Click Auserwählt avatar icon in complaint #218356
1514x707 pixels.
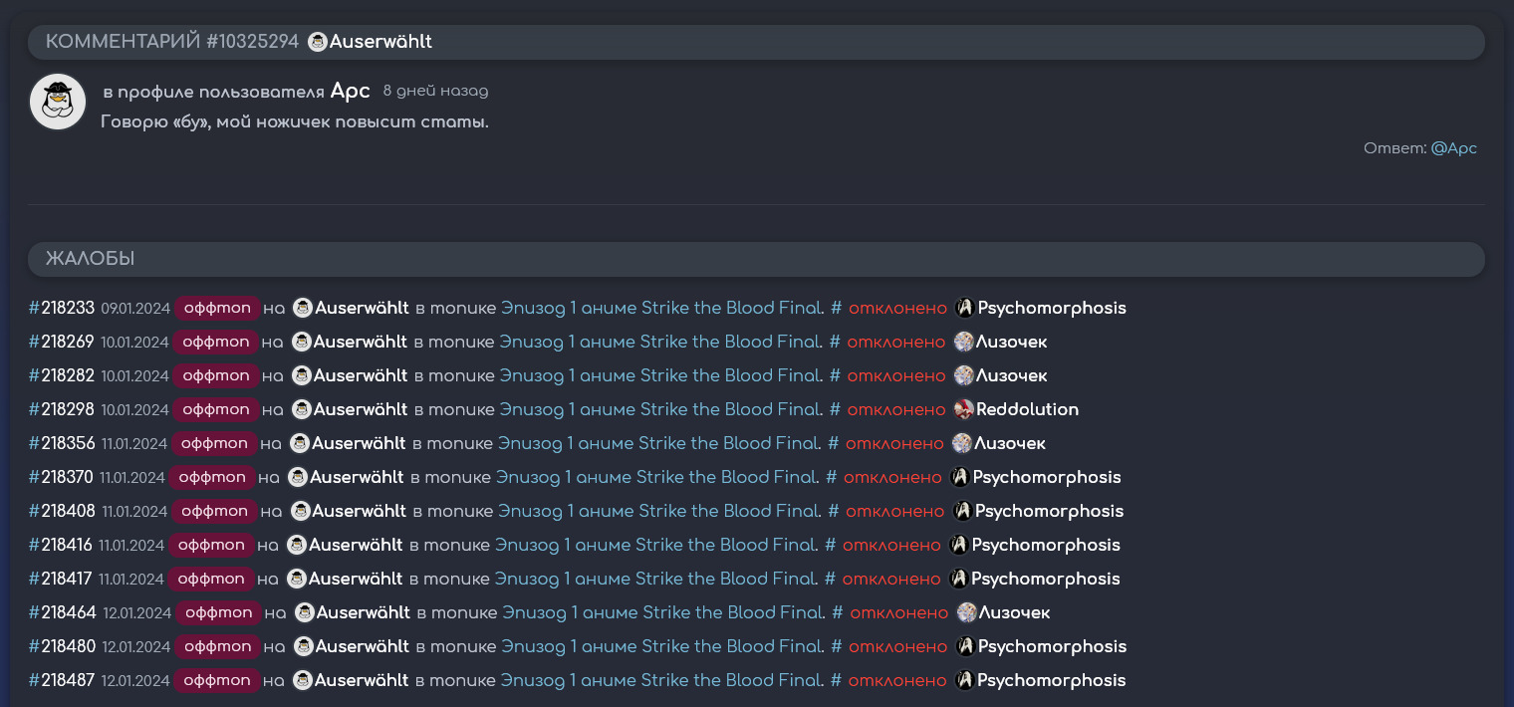tap(300, 444)
